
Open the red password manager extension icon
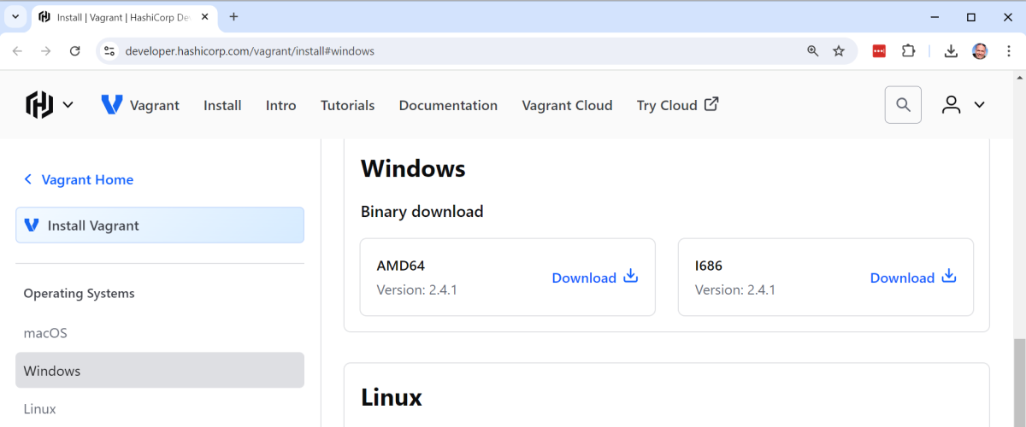coord(879,51)
